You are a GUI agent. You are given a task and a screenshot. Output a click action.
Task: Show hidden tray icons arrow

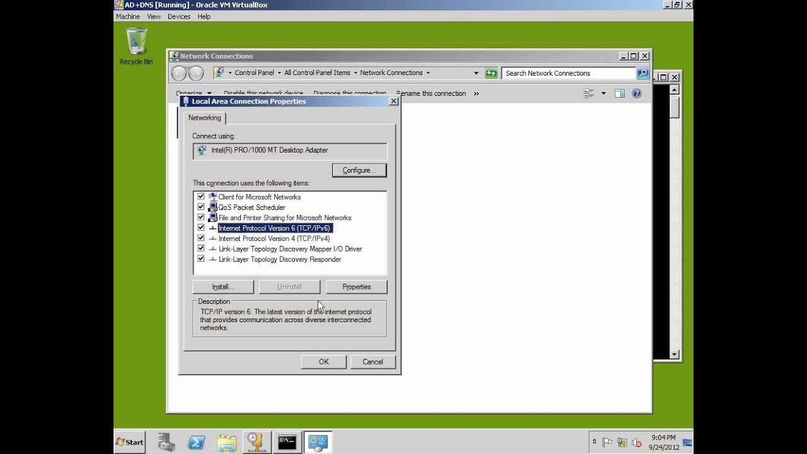(595, 443)
